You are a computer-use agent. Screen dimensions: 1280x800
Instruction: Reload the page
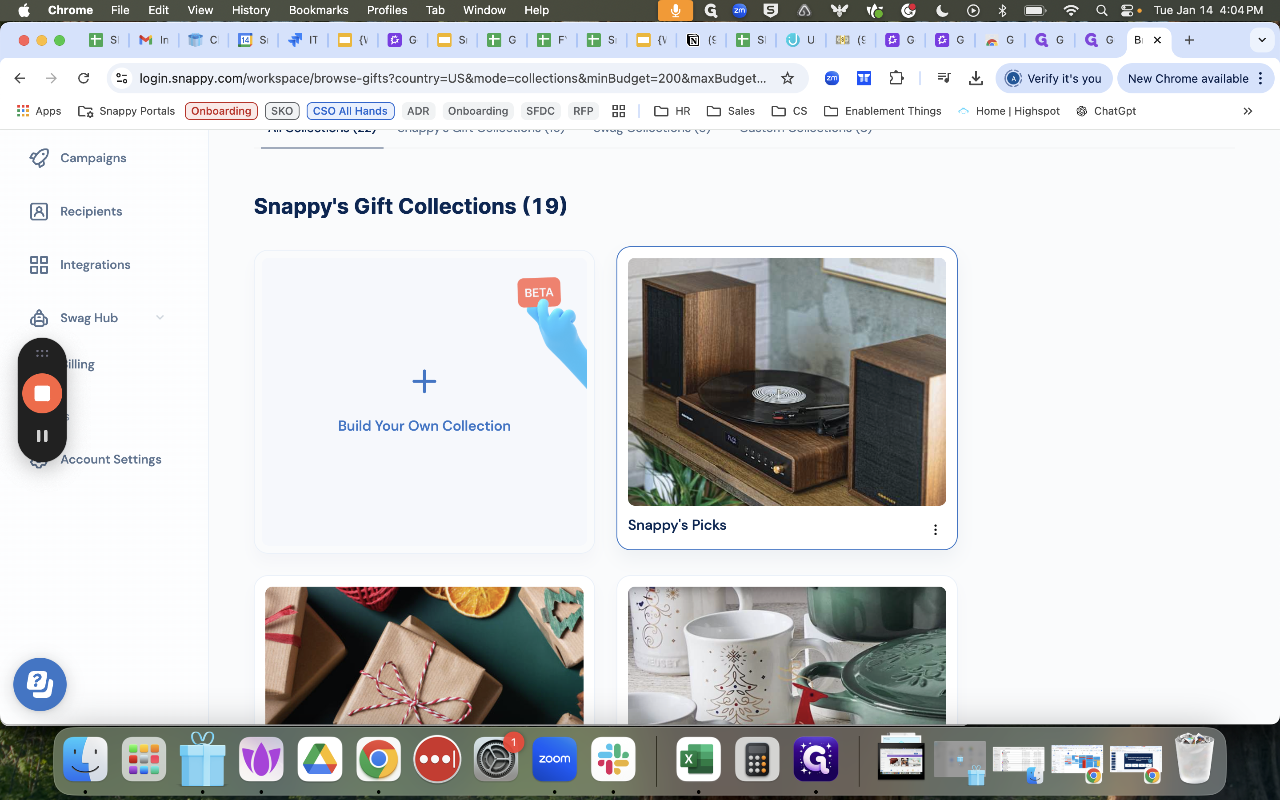point(84,78)
